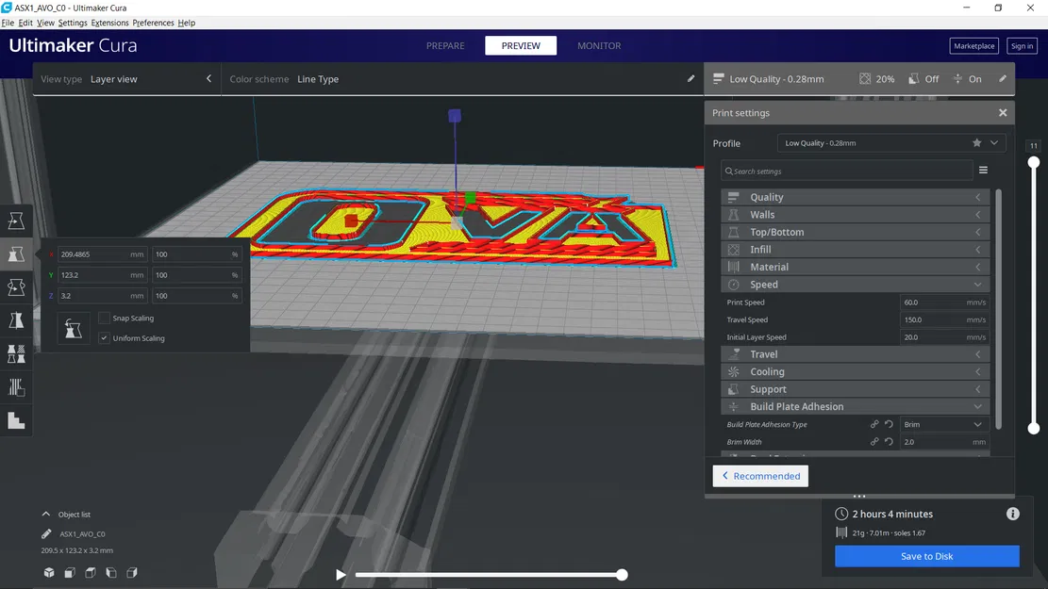Click the Search settings field
The image size is (1048, 589).
(x=847, y=171)
